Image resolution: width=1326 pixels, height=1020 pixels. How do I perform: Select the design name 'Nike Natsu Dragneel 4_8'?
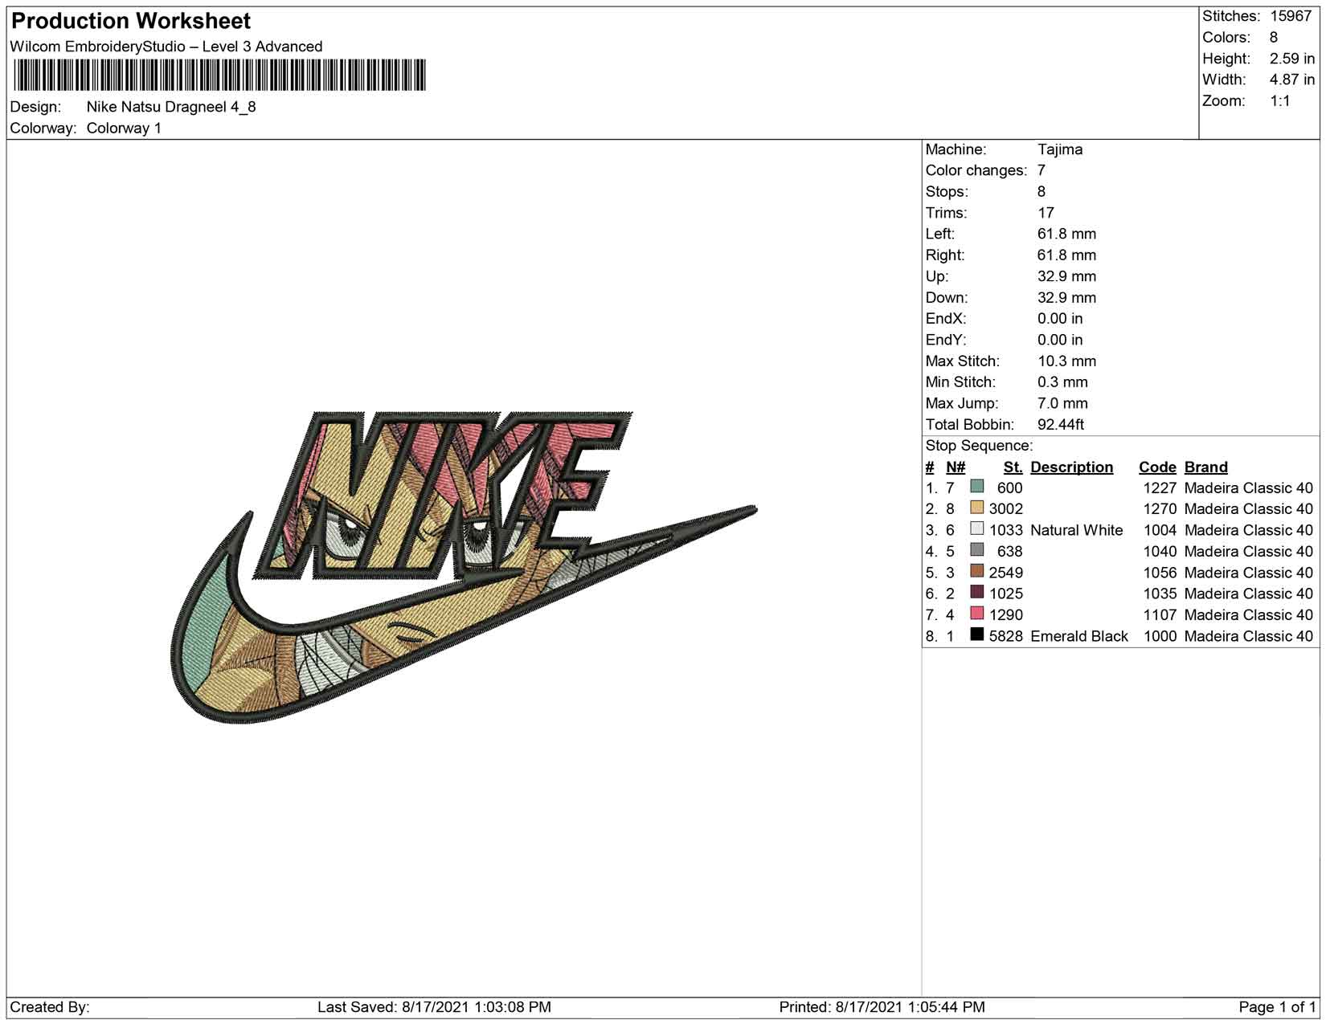coord(171,107)
